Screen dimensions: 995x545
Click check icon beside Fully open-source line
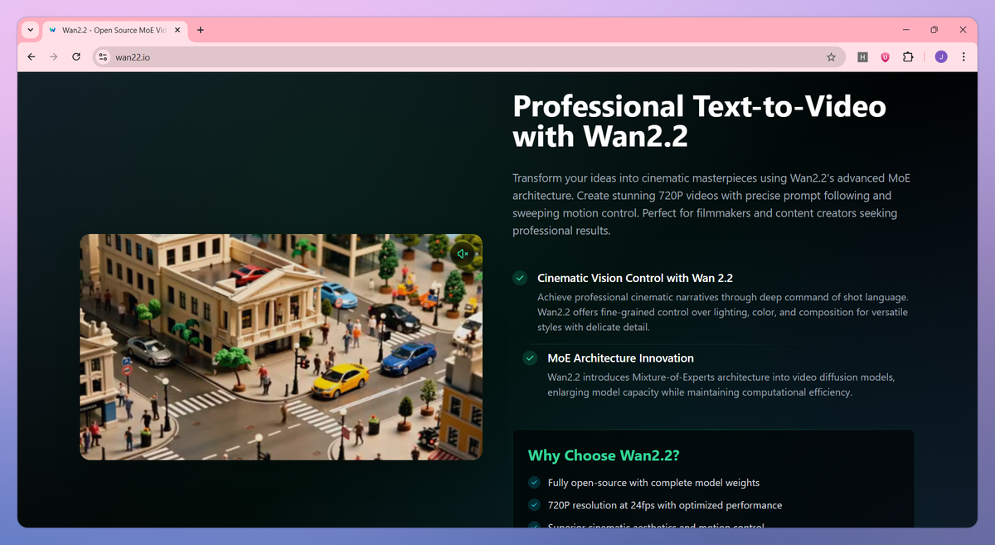534,482
